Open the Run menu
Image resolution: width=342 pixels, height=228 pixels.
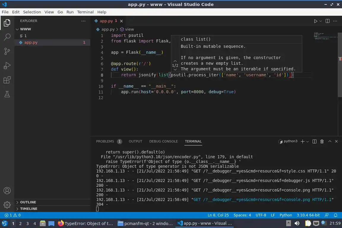pyautogui.click(x=70, y=12)
